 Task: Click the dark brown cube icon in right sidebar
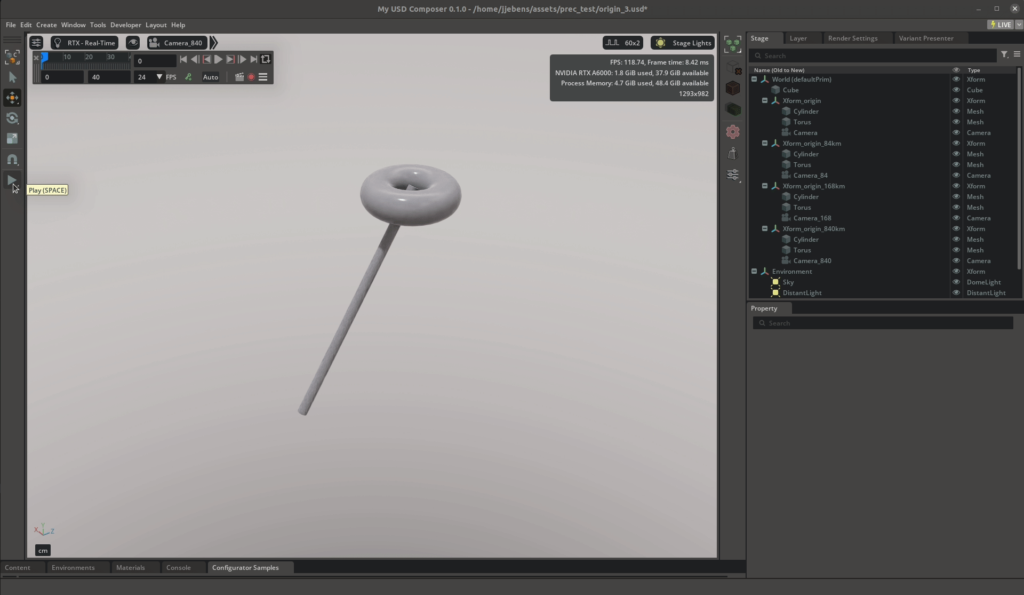(x=733, y=88)
